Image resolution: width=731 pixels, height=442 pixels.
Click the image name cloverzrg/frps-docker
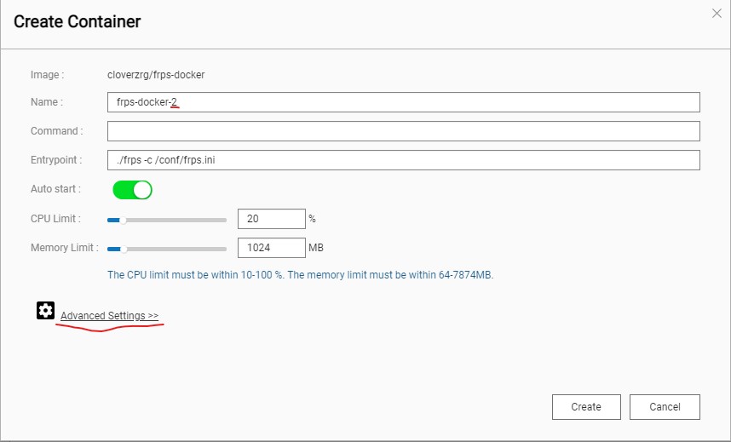coord(156,75)
